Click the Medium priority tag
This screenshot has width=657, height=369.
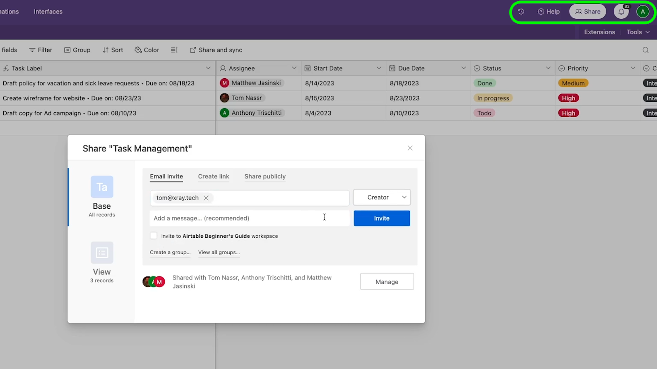pos(573,83)
